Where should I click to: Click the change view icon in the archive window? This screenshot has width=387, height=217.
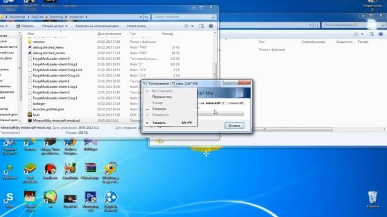pyautogui.click(x=356, y=34)
